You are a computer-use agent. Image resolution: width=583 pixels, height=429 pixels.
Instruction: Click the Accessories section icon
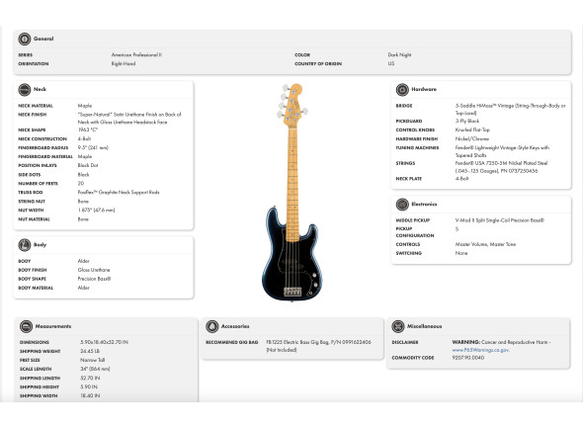pos(211,326)
